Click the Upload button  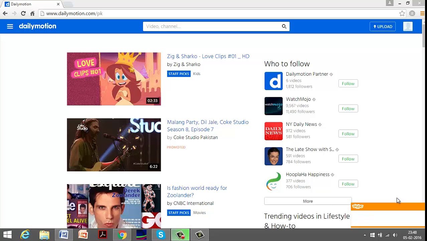click(383, 26)
